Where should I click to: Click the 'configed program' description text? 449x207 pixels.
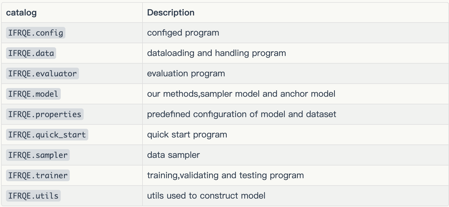click(183, 33)
